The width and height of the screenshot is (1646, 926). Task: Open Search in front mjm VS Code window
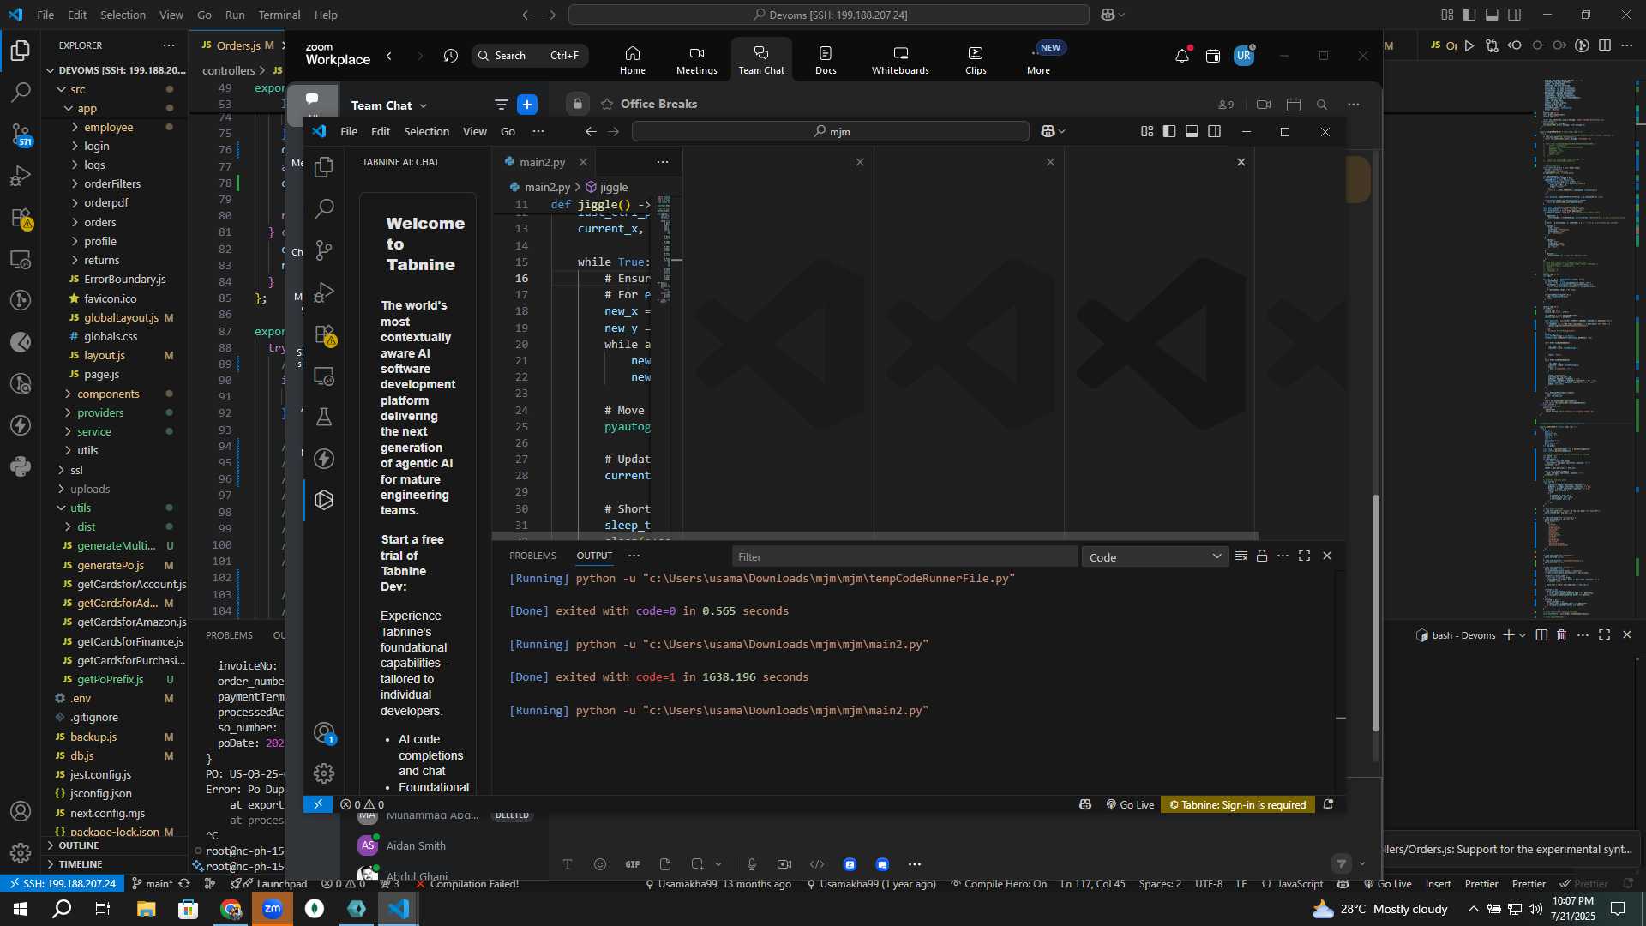[324, 208]
